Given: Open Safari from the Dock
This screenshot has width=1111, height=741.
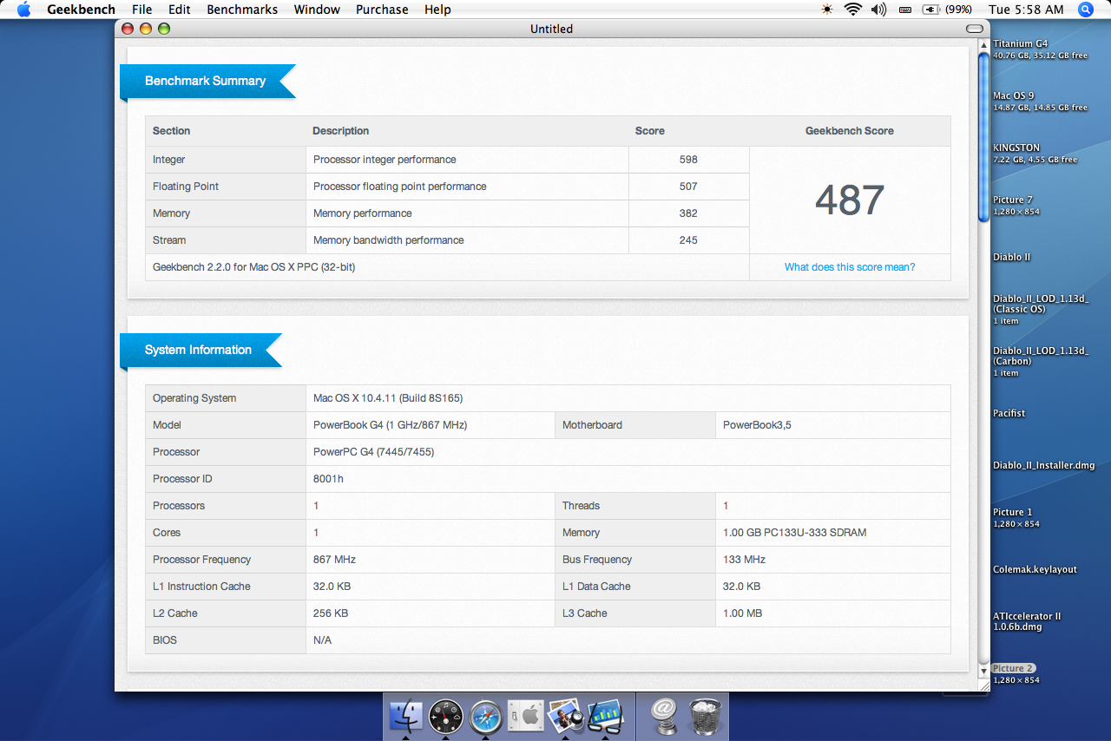Looking at the screenshot, I should 485,717.
